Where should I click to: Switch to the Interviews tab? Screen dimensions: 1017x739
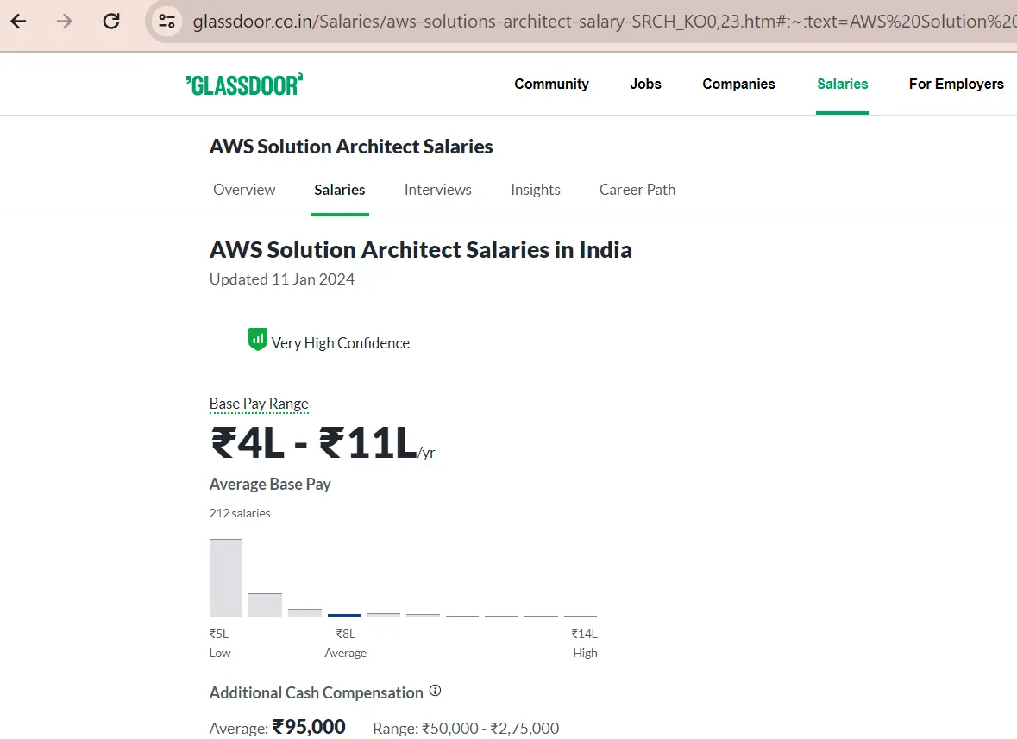point(437,190)
